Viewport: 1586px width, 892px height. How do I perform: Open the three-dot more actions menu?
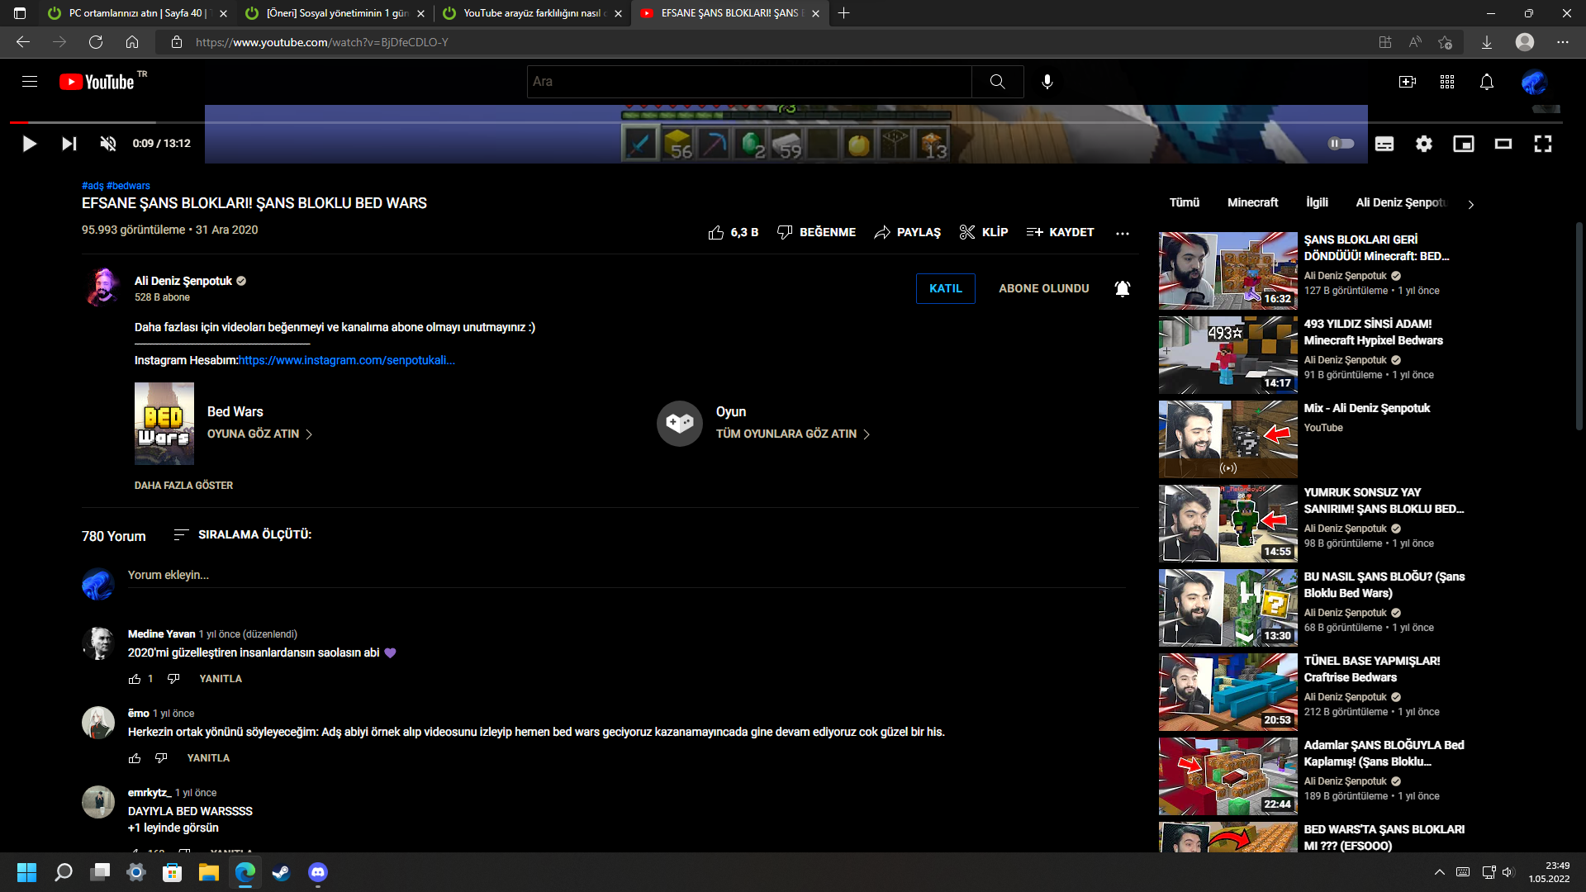[x=1122, y=233]
